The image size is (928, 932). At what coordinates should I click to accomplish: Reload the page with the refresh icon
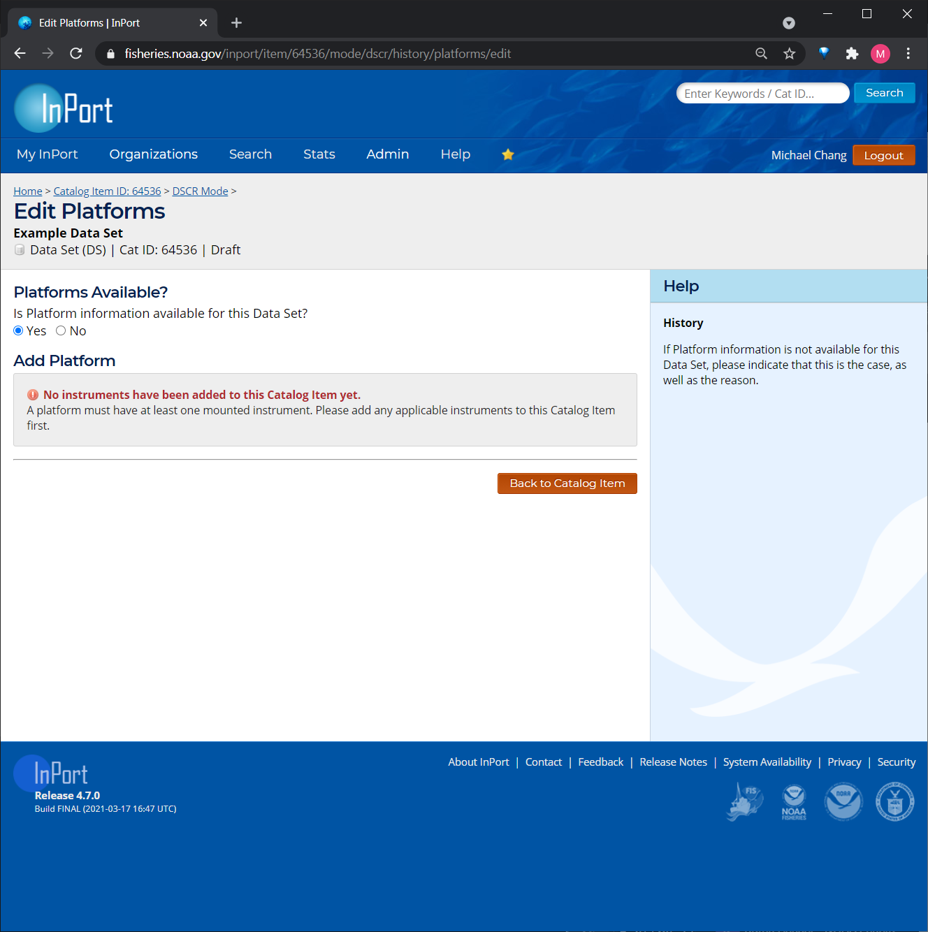tap(76, 54)
